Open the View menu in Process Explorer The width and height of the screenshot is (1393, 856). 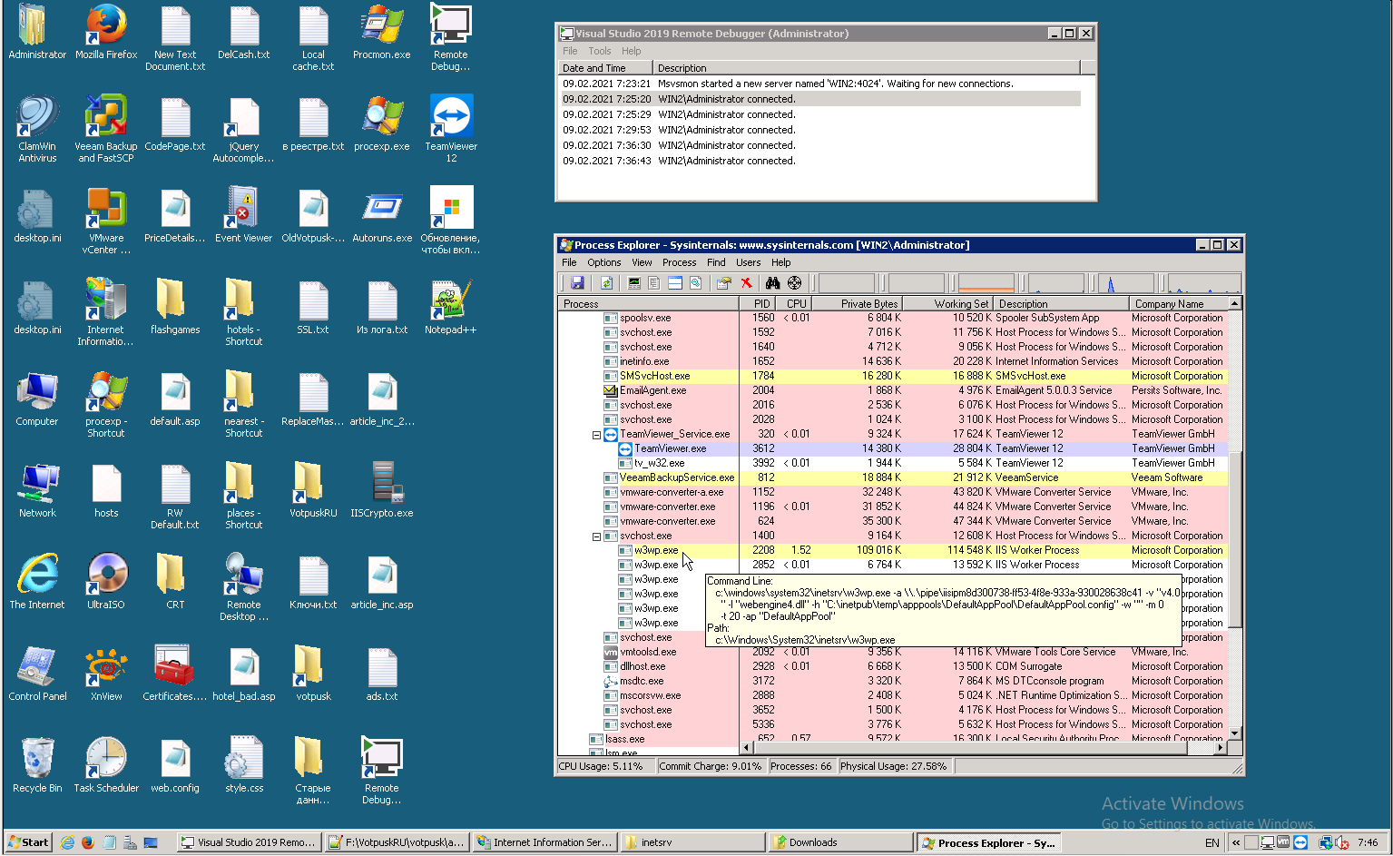(x=642, y=262)
